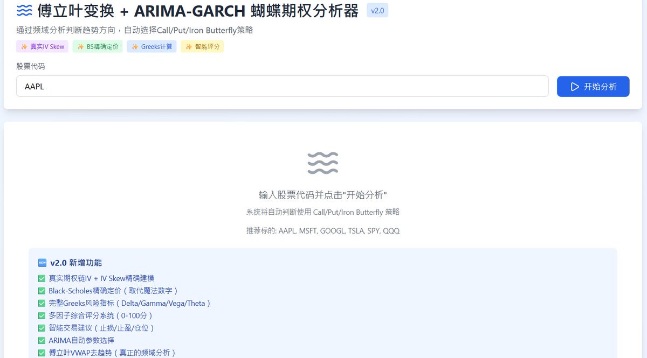Click the play icon inside 开始分析 button

[x=575, y=87]
